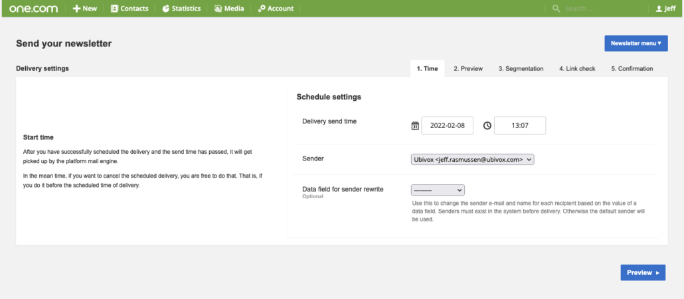This screenshot has width=684, height=299.
Task: Click the plus icon next to New
Action: click(76, 8)
